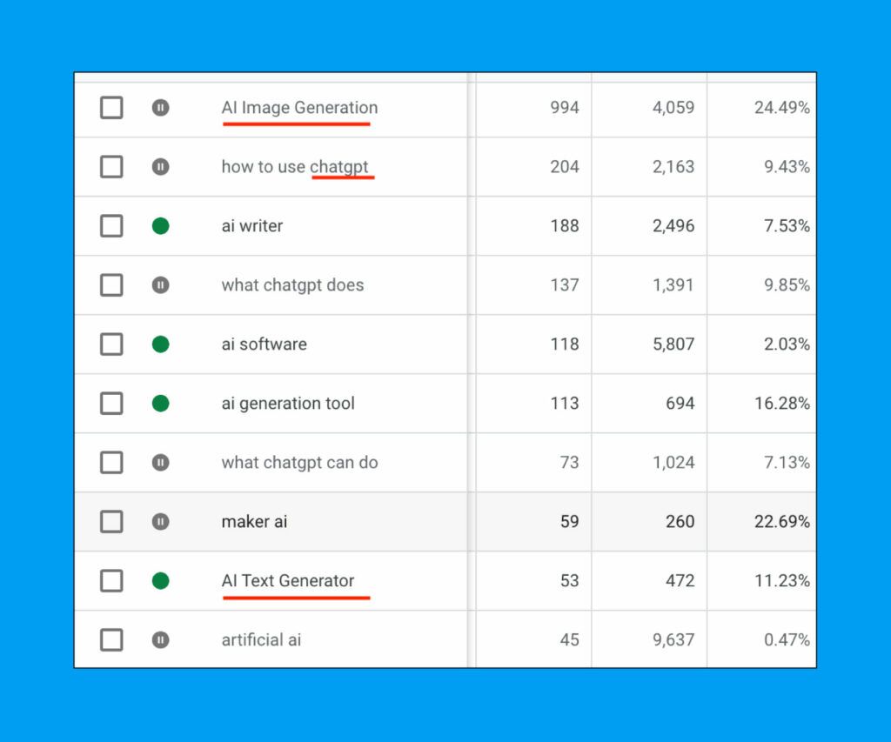Click the enabled status dot for ai generation tool
891x742 pixels.
coord(161,404)
